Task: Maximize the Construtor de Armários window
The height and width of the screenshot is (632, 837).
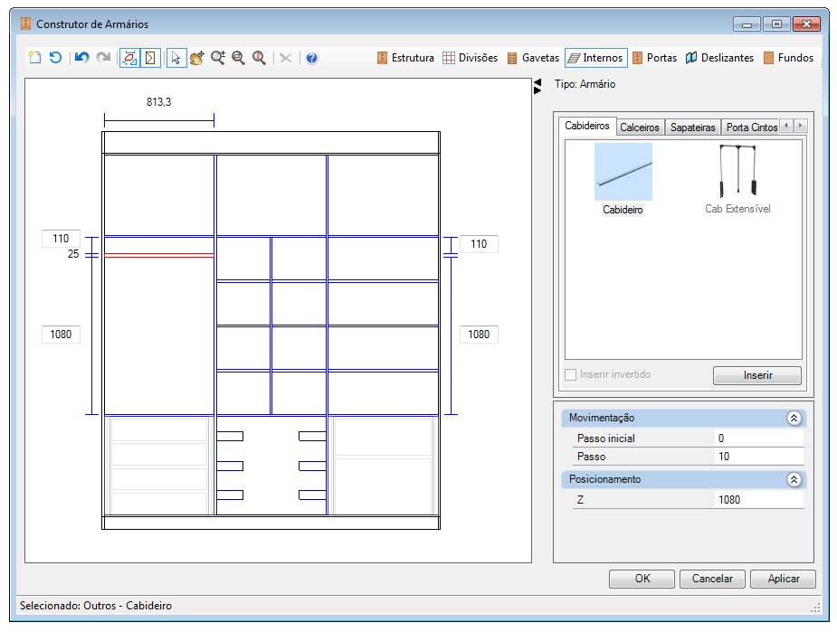Action: 776,24
